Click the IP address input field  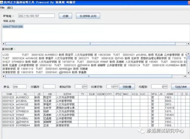click(x=36, y=16)
